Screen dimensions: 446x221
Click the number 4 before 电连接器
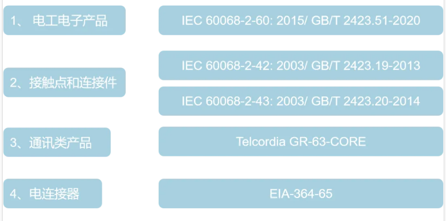pyautogui.click(x=14, y=194)
